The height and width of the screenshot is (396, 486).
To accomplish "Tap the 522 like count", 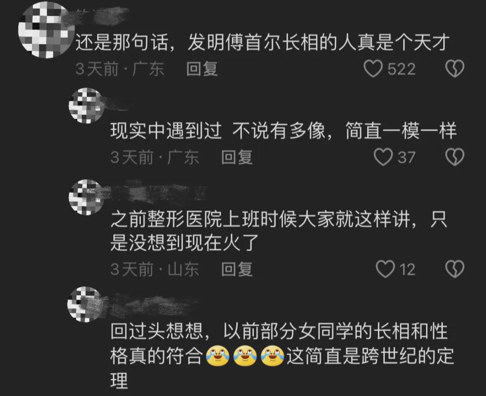I will [401, 69].
